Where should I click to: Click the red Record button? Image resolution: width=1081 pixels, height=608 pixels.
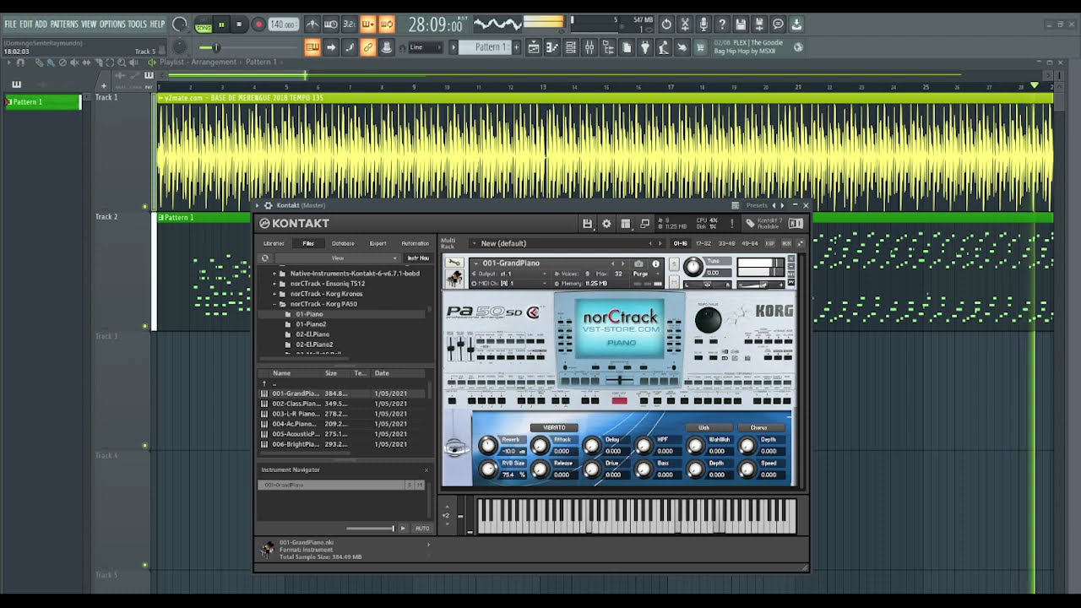258,24
